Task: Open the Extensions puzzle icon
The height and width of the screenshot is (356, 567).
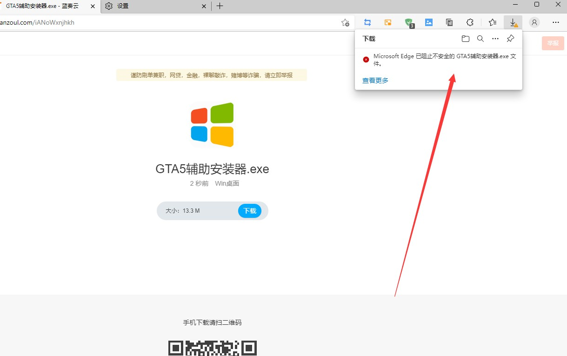Action: 470,22
